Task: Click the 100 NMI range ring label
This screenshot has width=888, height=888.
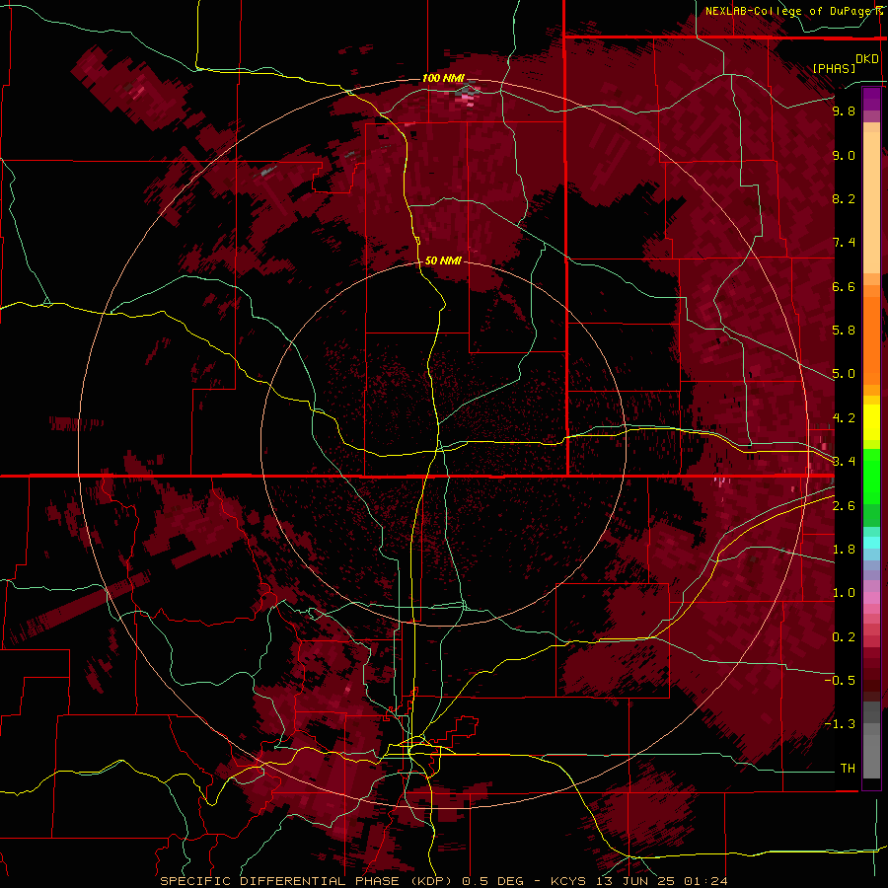Action: [x=443, y=78]
